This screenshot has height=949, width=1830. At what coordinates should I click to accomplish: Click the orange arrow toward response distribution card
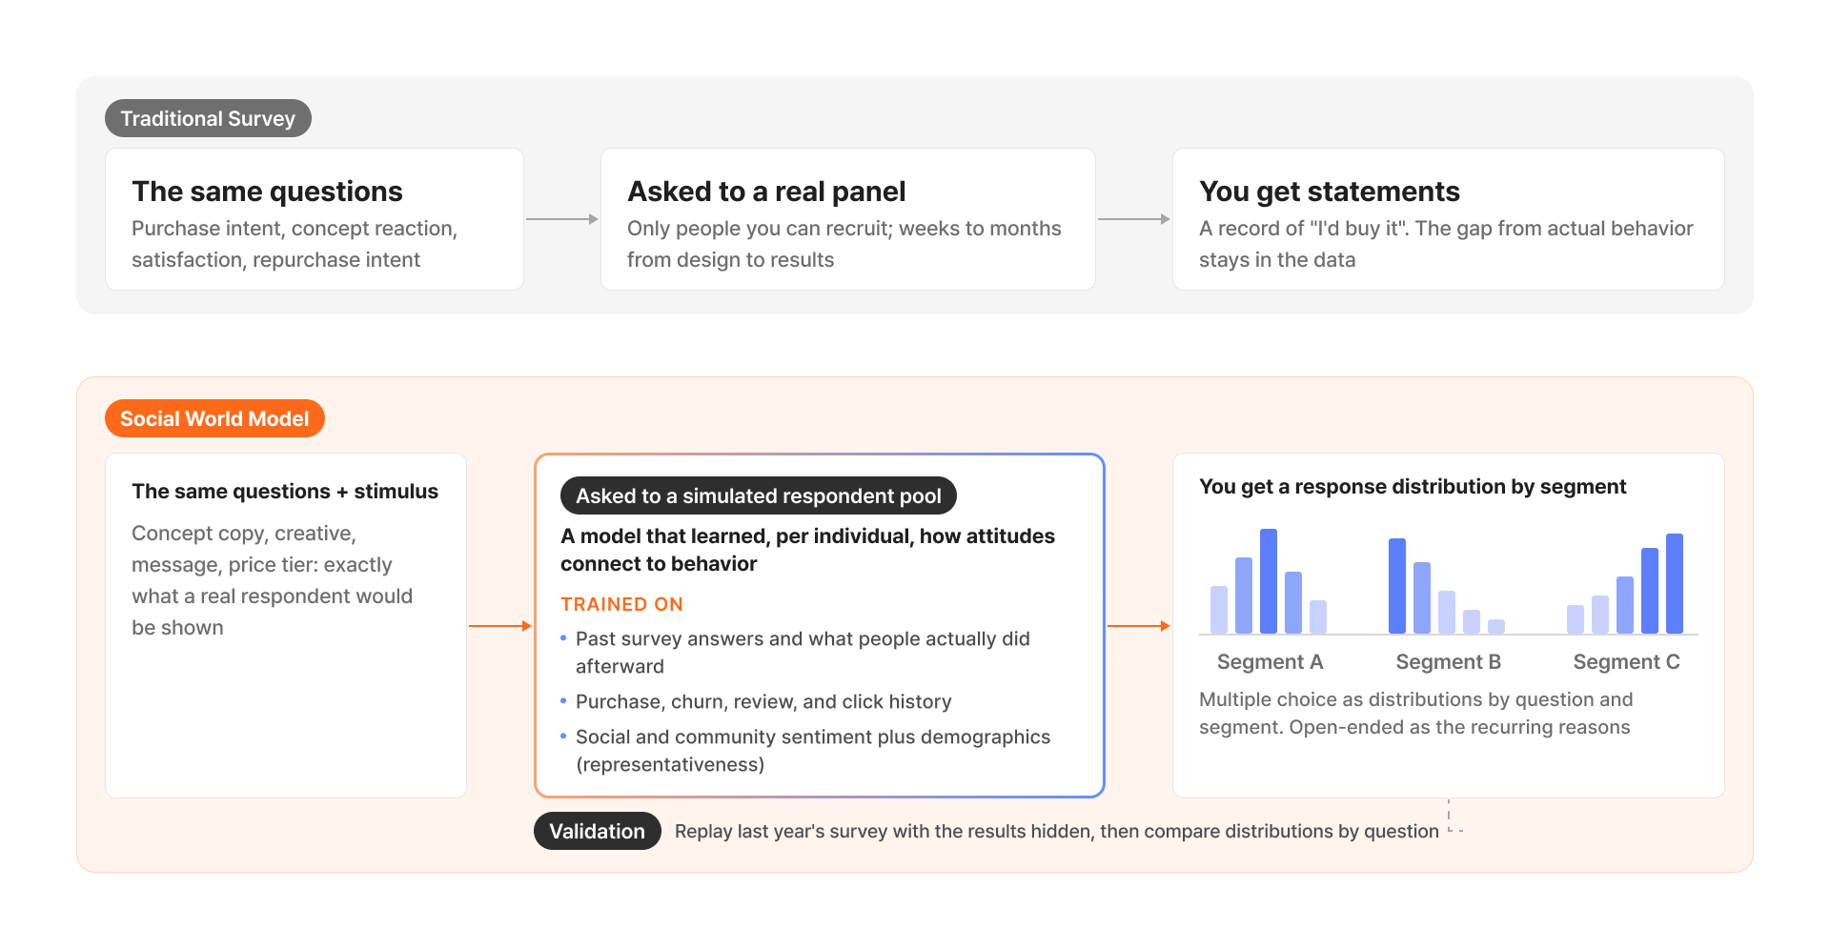1139,626
